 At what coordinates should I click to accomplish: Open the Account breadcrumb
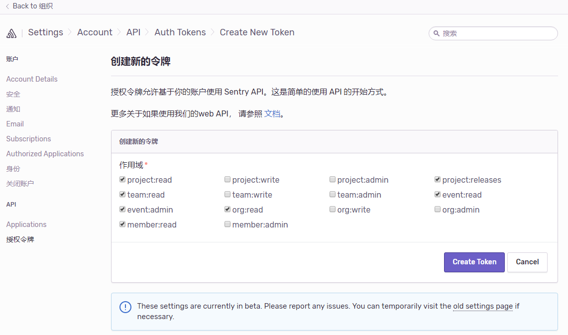(x=95, y=32)
